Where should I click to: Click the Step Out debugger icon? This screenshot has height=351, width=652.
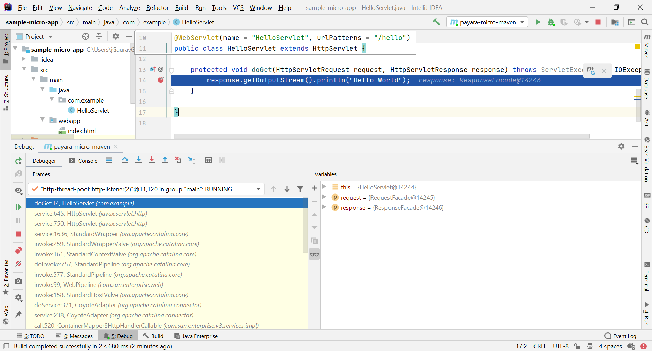165,160
